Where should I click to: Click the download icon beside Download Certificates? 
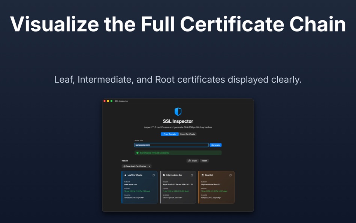coord(124,166)
